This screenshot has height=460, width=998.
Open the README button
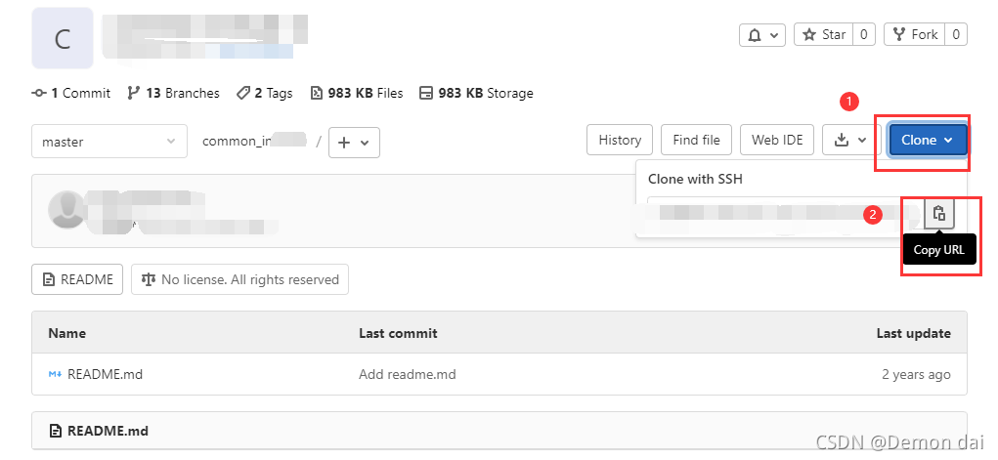click(77, 279)
